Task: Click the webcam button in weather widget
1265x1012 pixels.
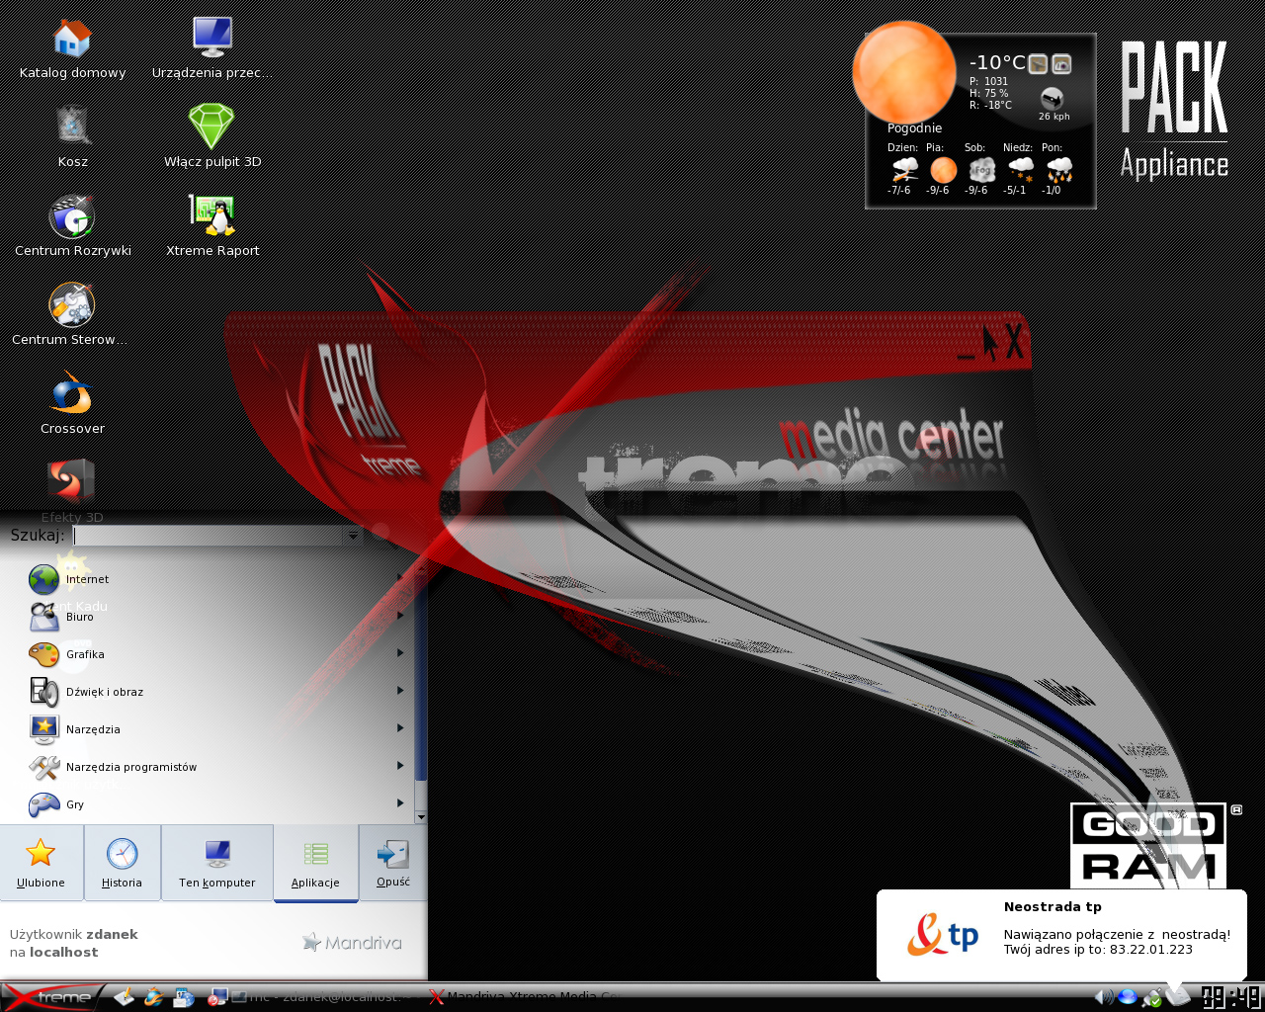Action: click(x=1061, y=64)
